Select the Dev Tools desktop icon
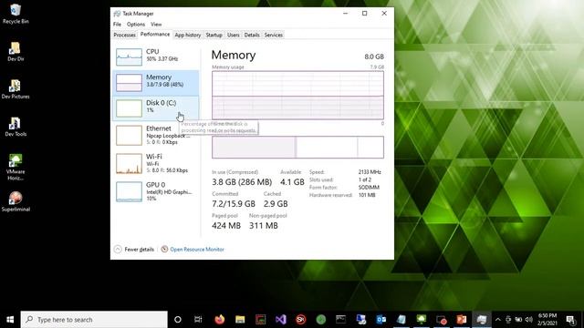This screenshot has width=584, height=328. point(16,127)
